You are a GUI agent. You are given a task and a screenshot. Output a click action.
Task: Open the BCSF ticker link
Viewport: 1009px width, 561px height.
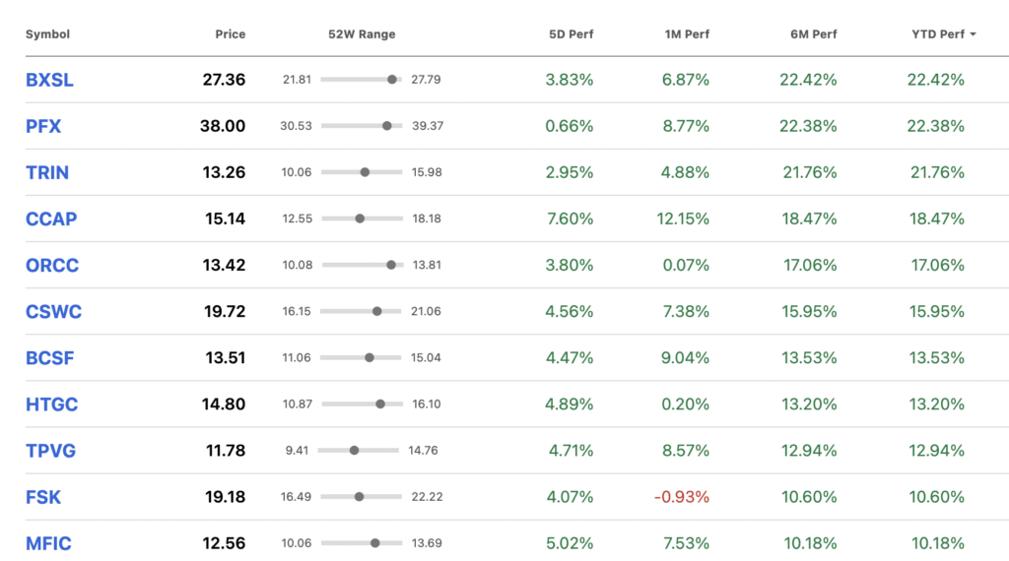pos(49,358)
